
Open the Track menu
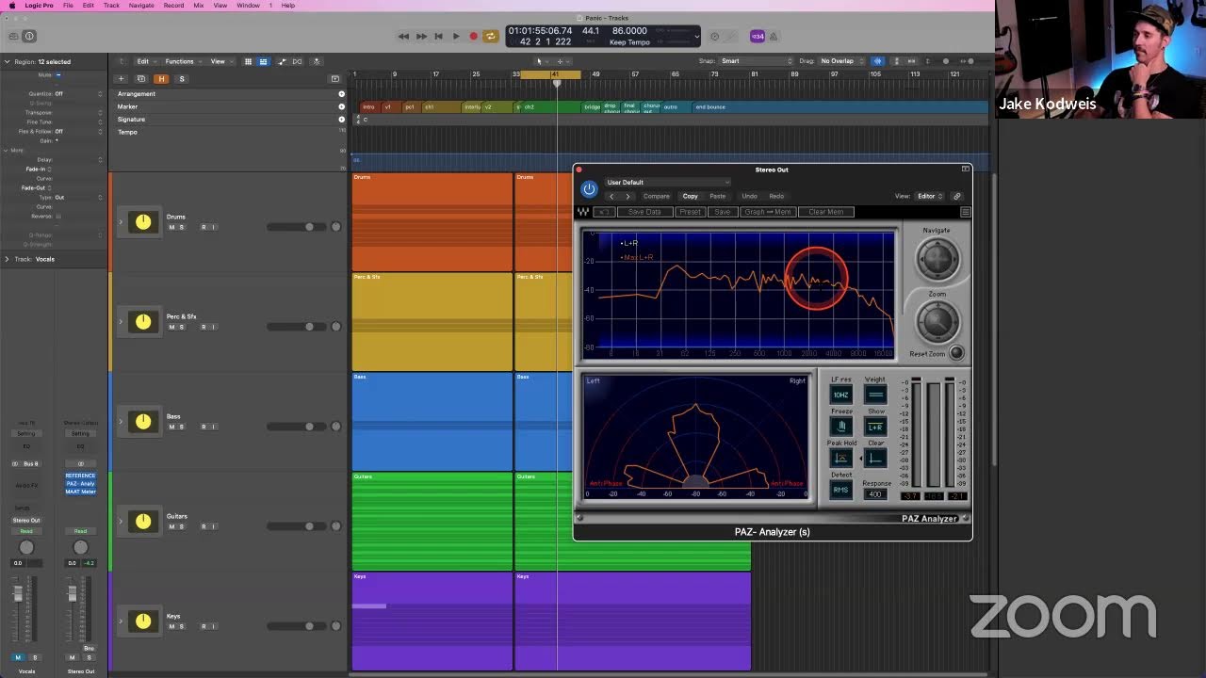tap(111, 6)
